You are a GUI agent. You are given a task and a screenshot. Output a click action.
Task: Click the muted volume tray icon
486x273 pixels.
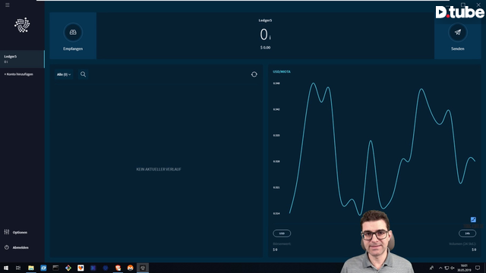pos(453,268)
